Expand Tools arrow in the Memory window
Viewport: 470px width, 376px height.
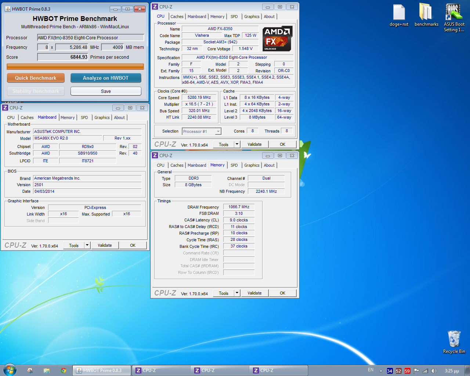click(237, 293)
